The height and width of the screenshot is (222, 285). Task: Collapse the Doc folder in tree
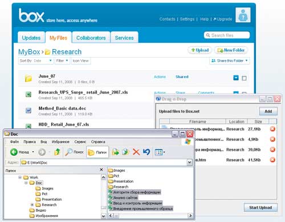coord(26,183)
